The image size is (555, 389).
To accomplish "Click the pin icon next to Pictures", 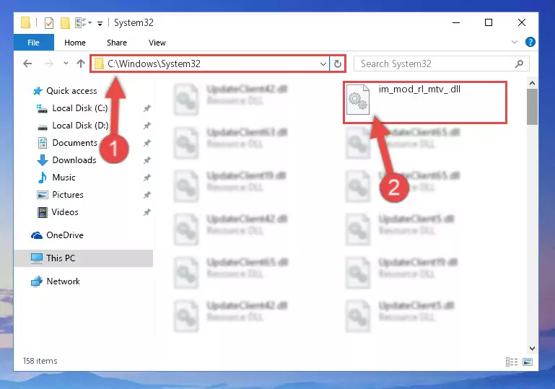I will coord(147,195).
